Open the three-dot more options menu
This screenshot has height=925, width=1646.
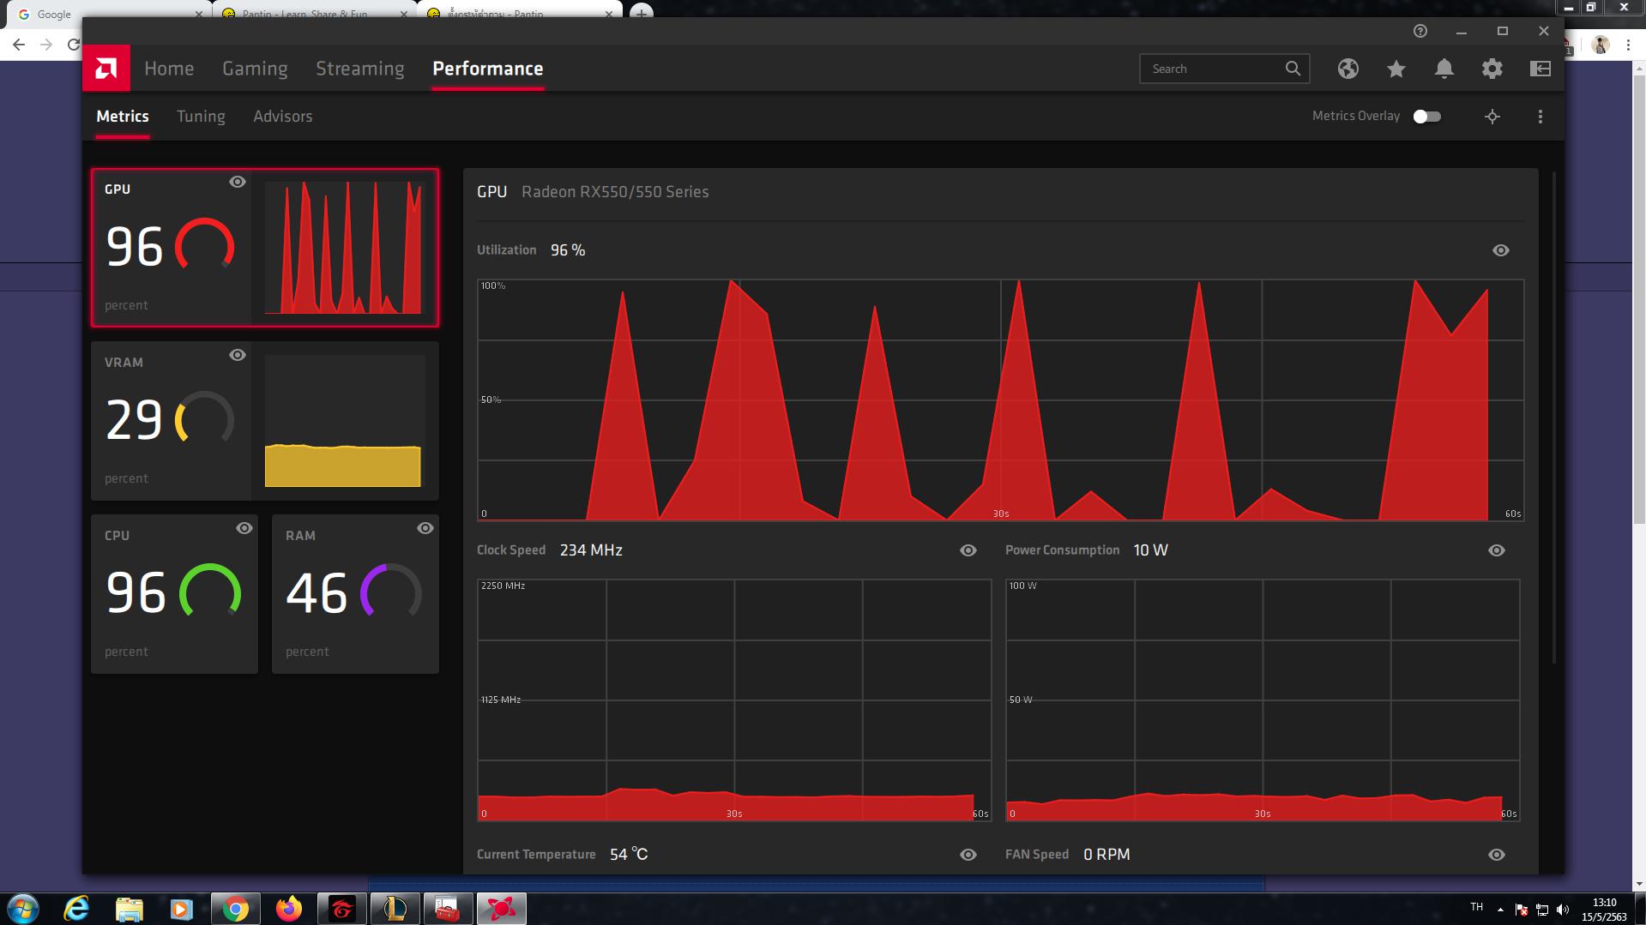(x=1540, y=117)
